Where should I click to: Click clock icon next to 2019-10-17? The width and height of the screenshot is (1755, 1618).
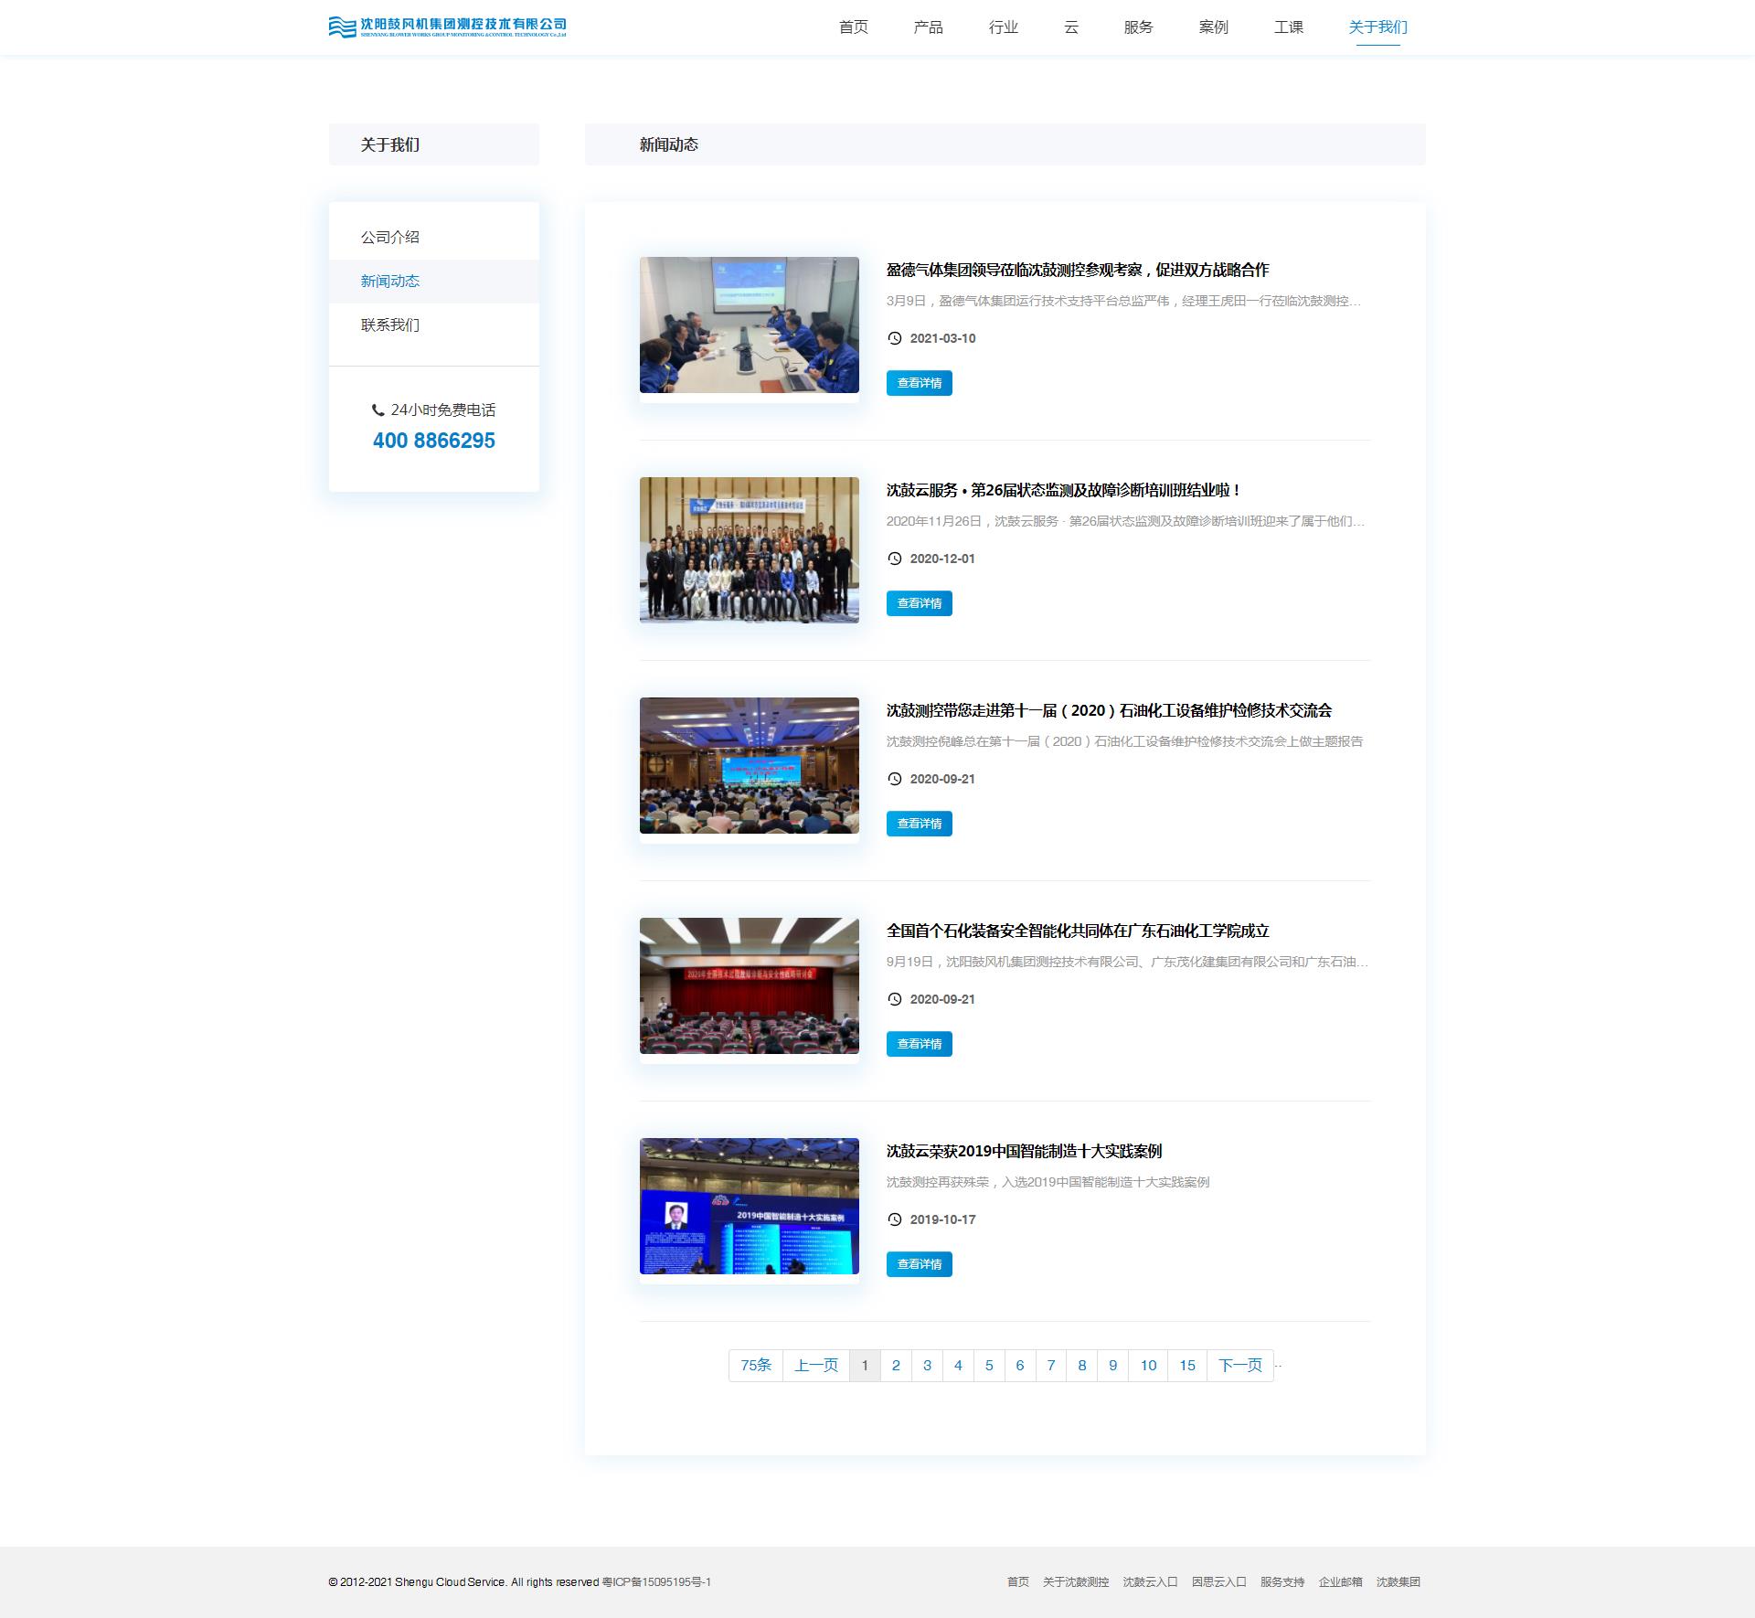(x=894, y=1219)
